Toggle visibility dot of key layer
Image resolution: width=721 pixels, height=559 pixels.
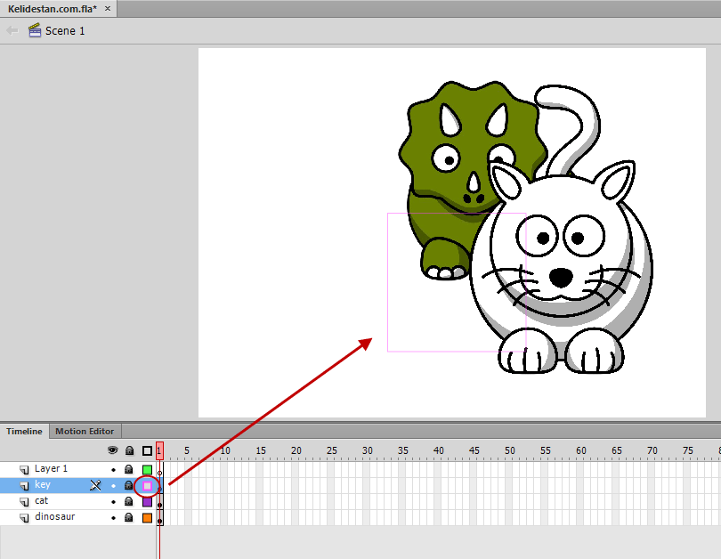[114, 486]
